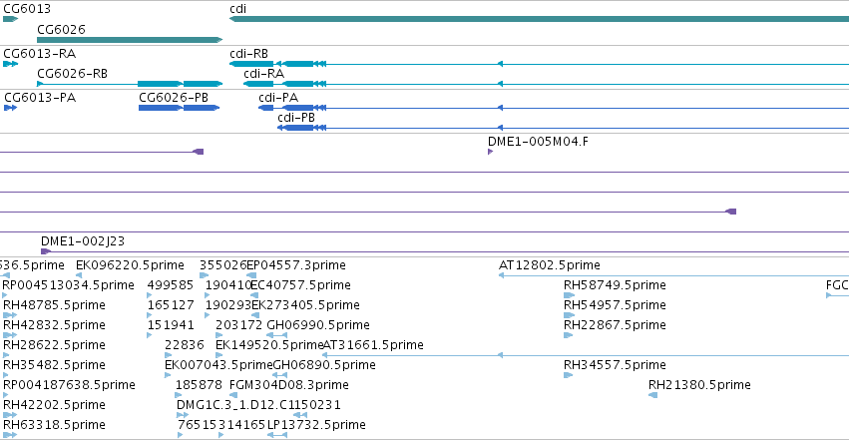Click the DMG1C.3_1.D12.C1 EST label
849x440 pixels.
[235, 405]
